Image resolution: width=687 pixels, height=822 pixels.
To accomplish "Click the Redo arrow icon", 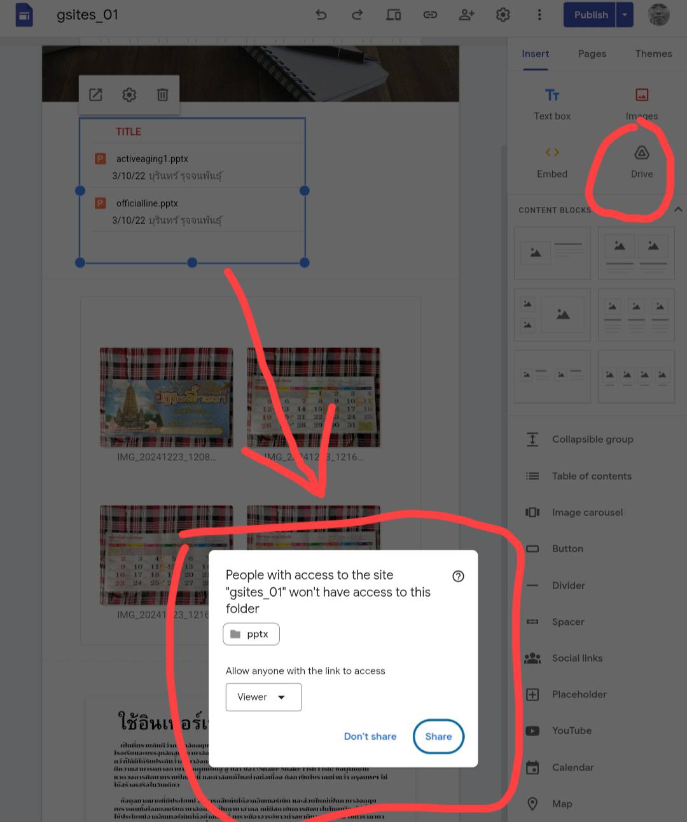I will 357,15.
